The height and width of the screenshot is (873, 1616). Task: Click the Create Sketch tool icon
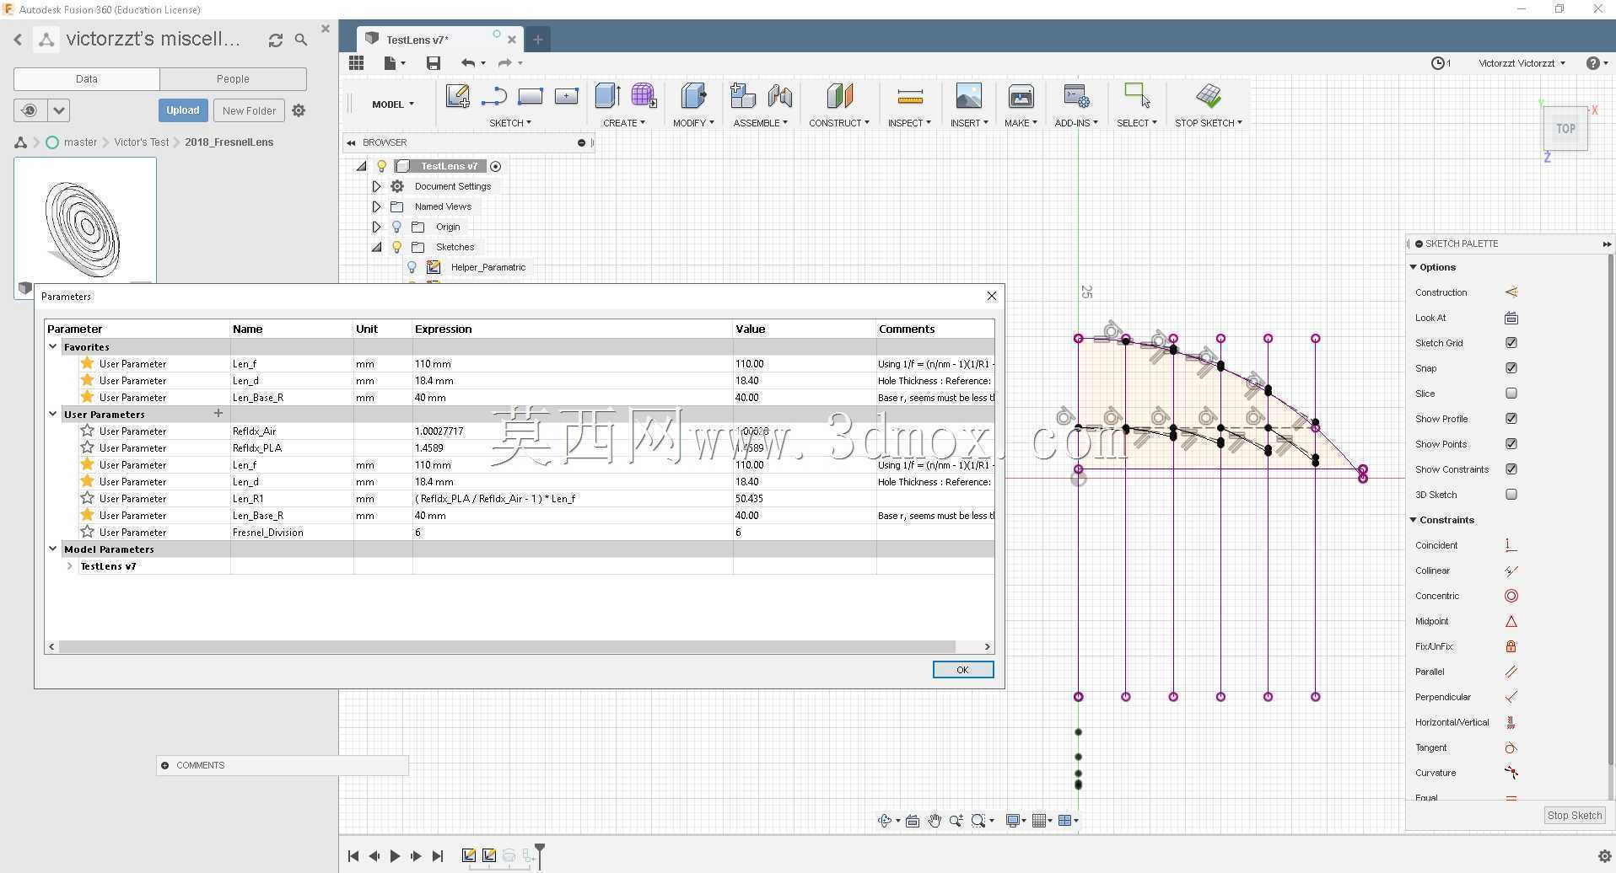(x=457, y=96)
